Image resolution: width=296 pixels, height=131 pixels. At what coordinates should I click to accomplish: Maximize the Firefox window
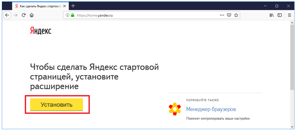pos(277,6)
